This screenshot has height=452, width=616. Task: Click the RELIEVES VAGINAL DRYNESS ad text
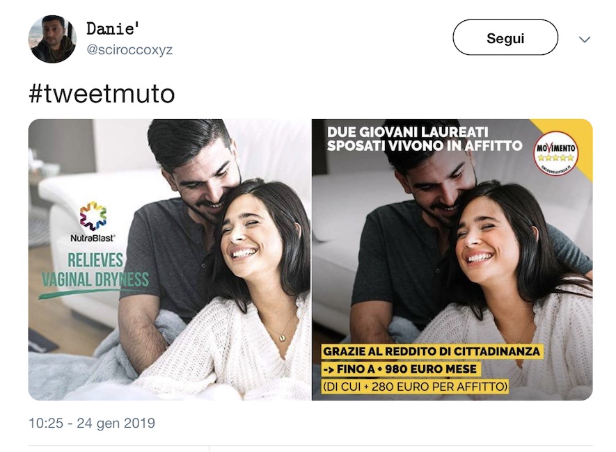coord(95,270)
